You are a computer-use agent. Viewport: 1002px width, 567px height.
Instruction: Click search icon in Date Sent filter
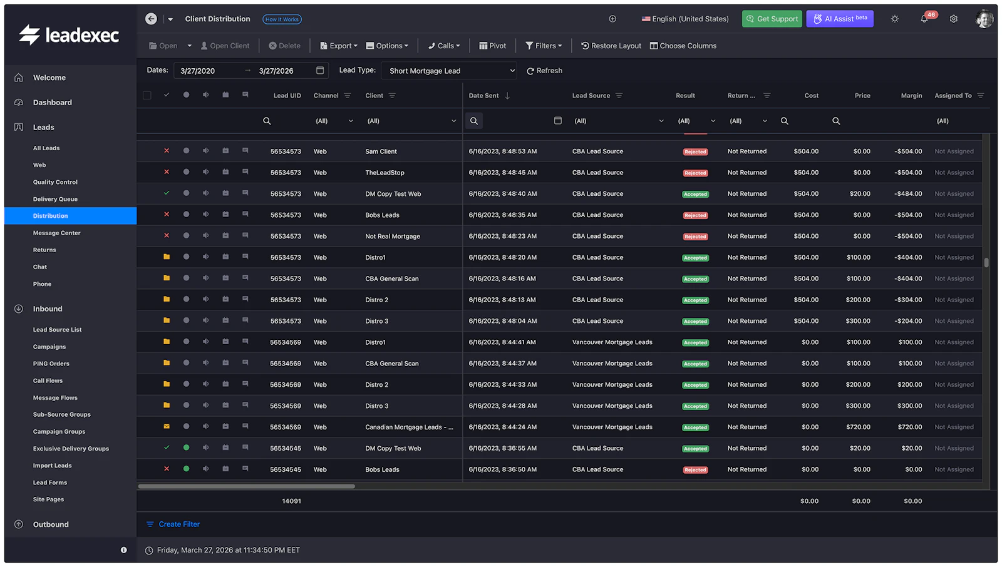pyautogui.click(x=474, y=121)
